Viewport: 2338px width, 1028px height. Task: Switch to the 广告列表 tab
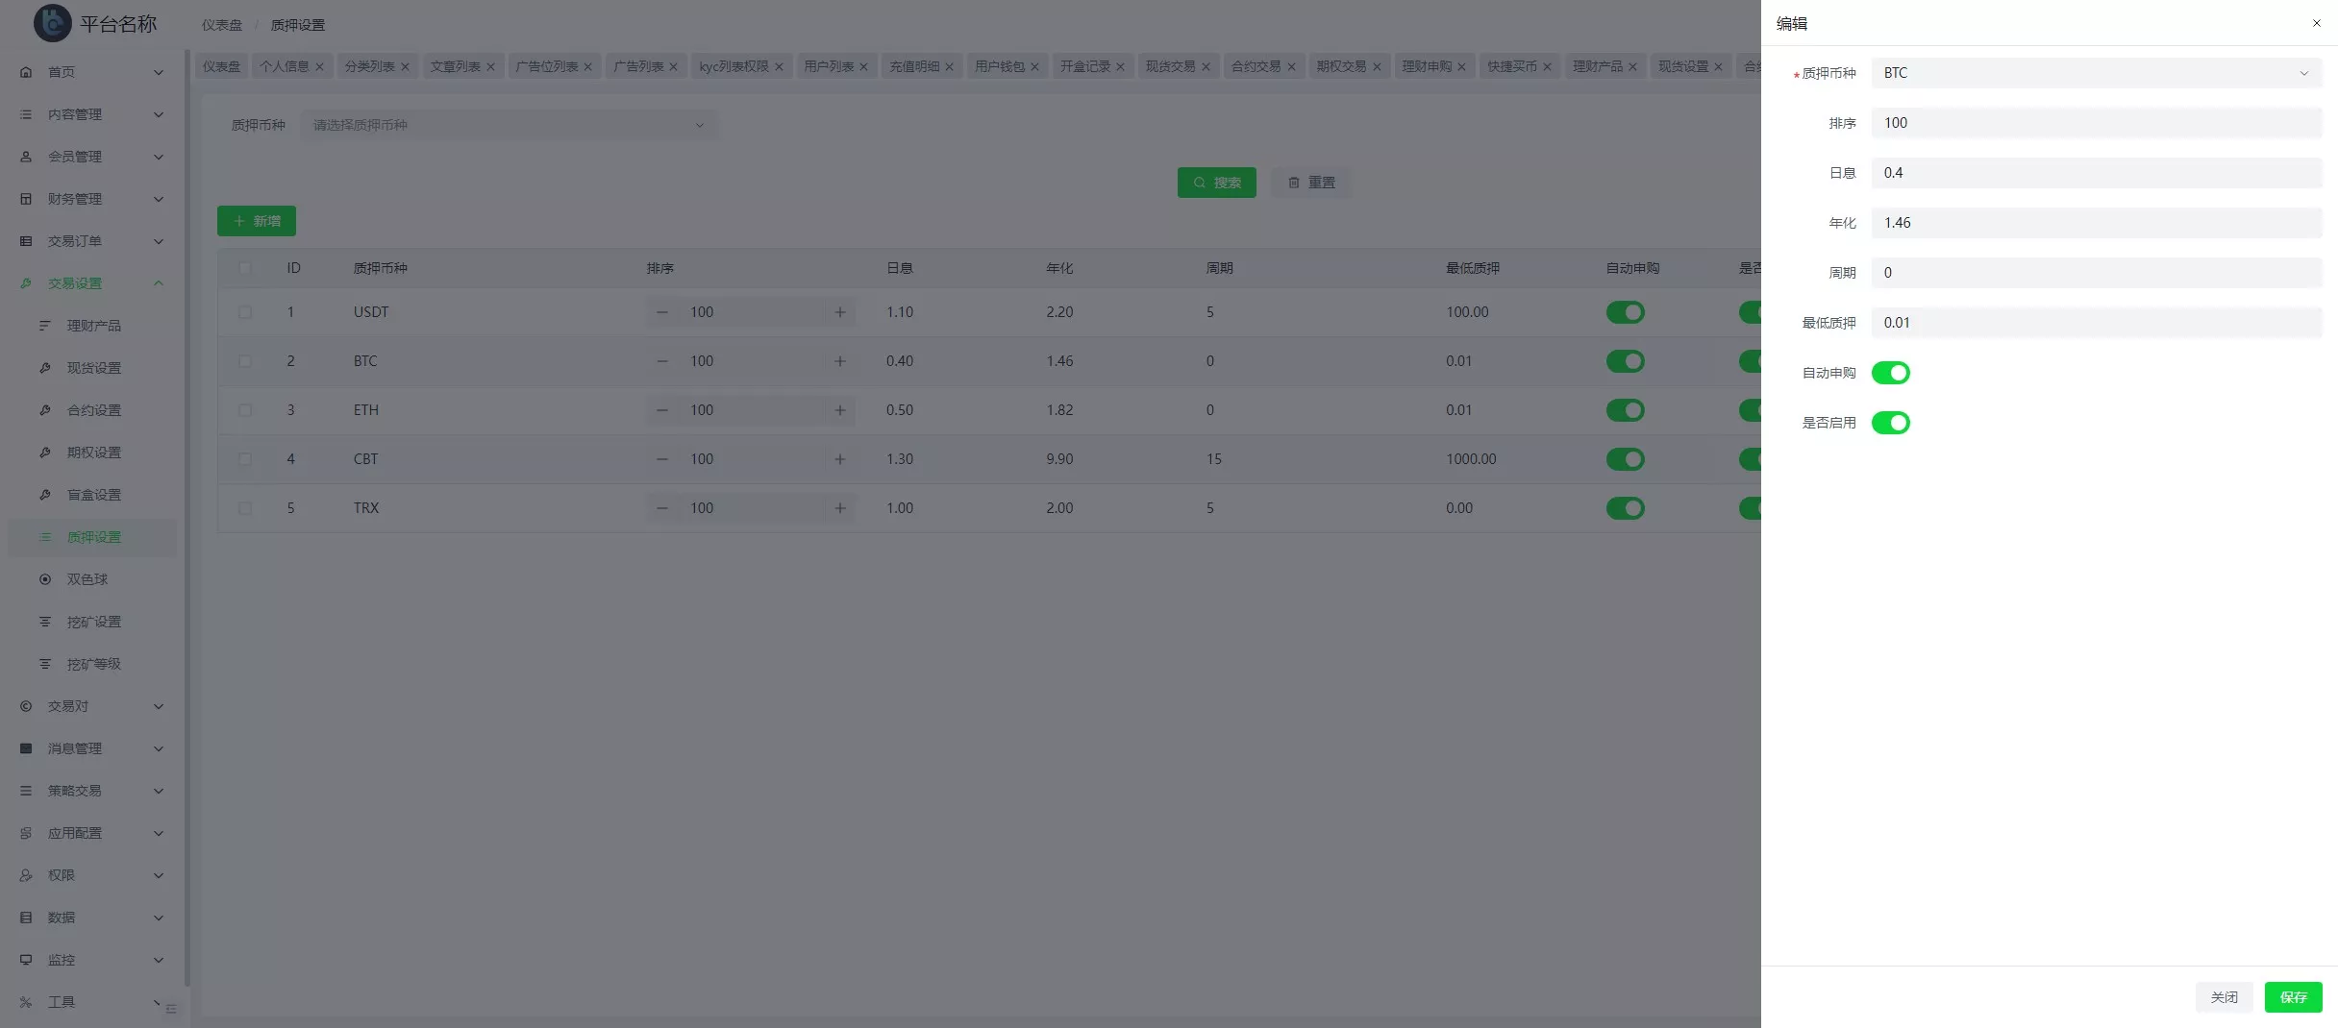637,66
